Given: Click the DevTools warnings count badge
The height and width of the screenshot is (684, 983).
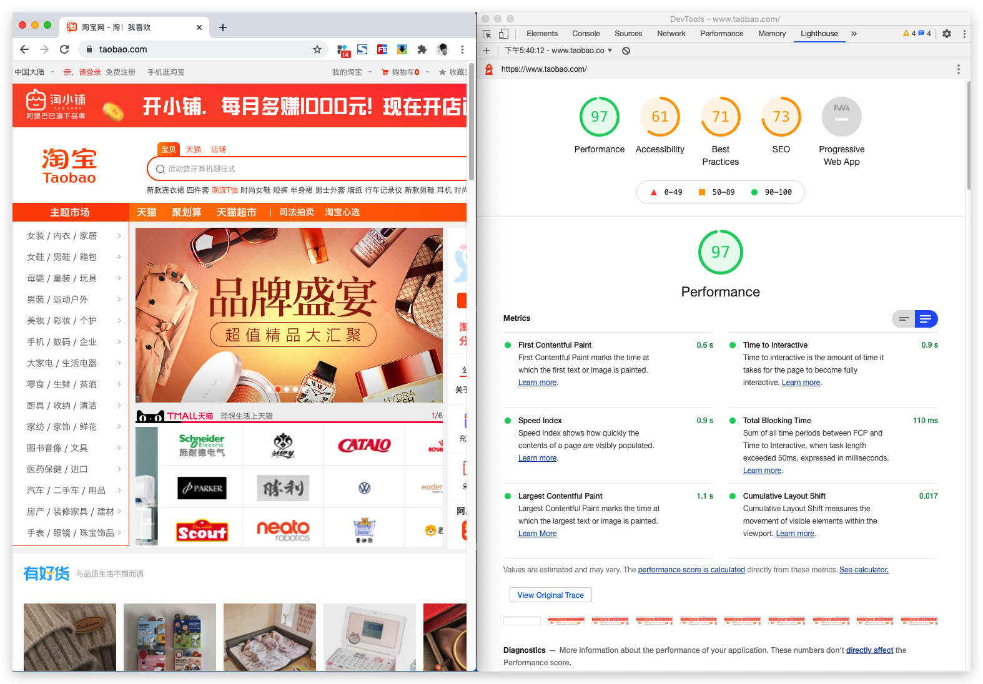Looking at the screenshot, I should click(909, 34).
